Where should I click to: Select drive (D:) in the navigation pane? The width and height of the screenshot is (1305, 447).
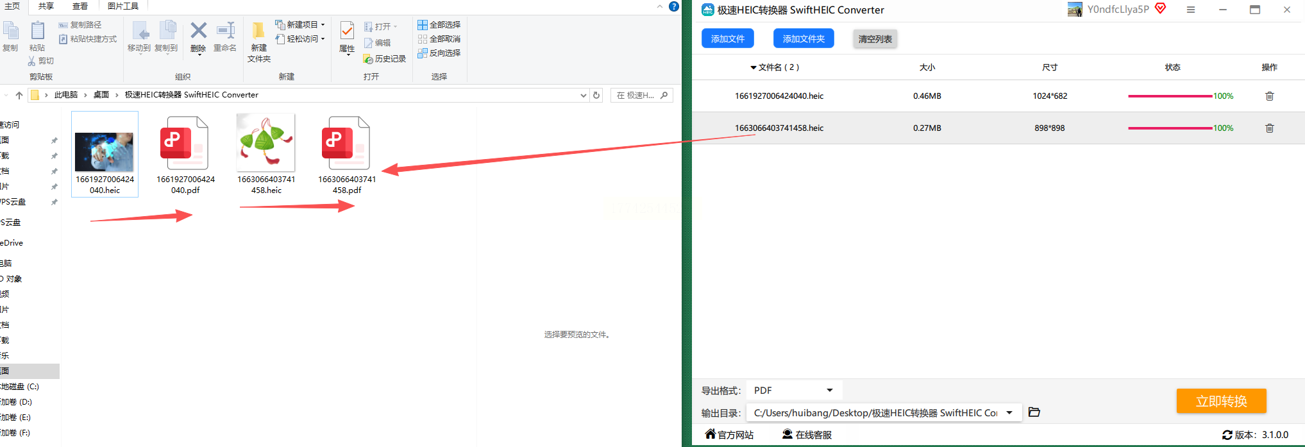point(16,402)
